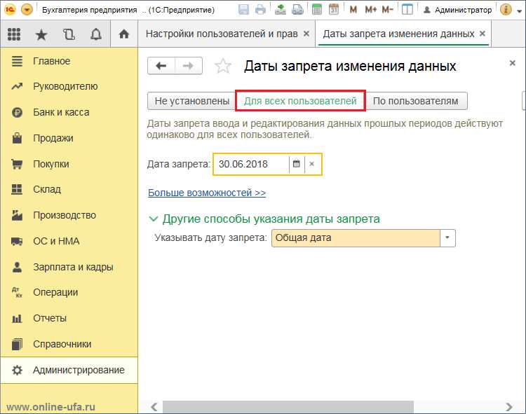The image size is (526, 414).
Task: Close the Настройки пользователей и прав tab
Action: pos(306,34)
